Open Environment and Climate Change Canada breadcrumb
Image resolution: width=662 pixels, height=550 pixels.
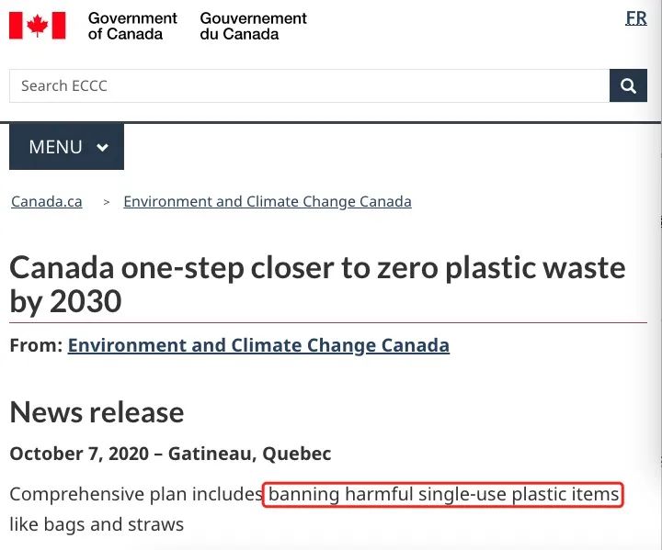(268, 202)
